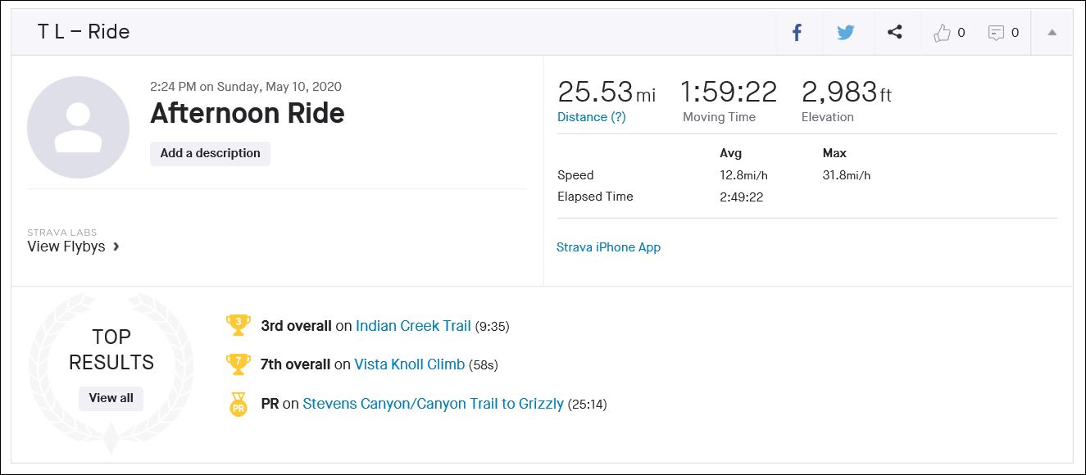The width and height of the screenshot is (1086, 475).
Task: Click the PR medal icon
Action: (238, 404)
